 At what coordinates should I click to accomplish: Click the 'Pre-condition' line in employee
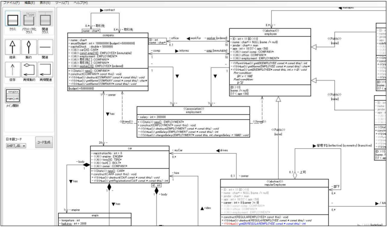pyautogui.click(x=243, y=73)
